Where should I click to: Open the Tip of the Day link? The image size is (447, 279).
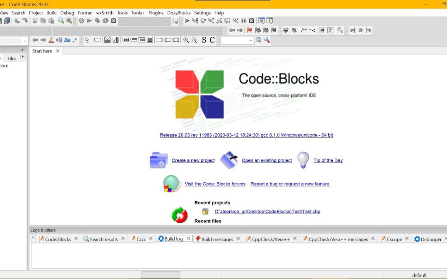point(328,160)
